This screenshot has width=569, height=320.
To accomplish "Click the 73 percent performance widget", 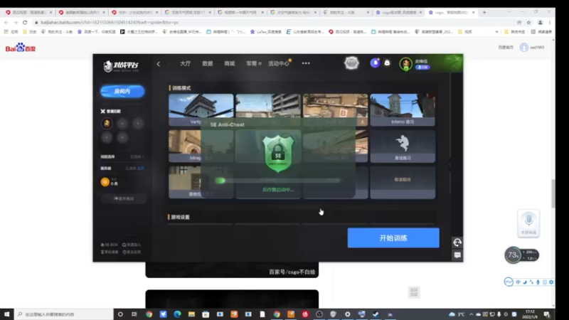I will [521, 255].
